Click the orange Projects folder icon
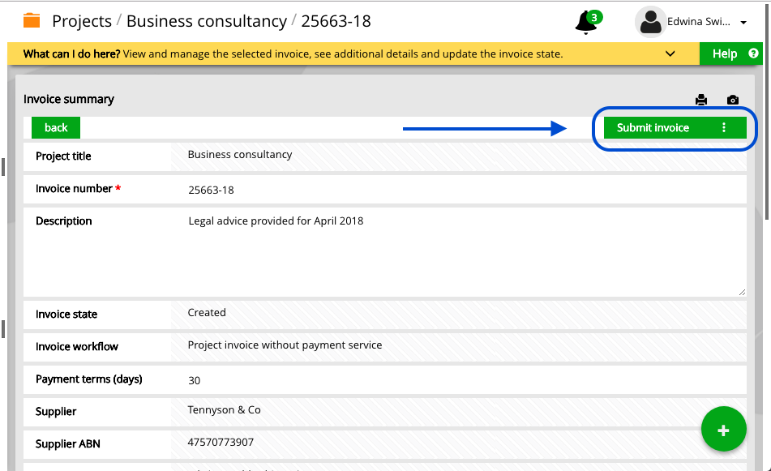The width and height of the screenshot is (771, 471). (x=32, y=20)
